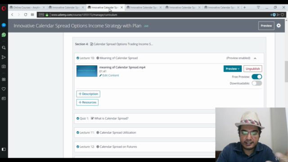Click the Section 4 title text
The width and height of the screenshot is (288, 162).
(123, 44)
